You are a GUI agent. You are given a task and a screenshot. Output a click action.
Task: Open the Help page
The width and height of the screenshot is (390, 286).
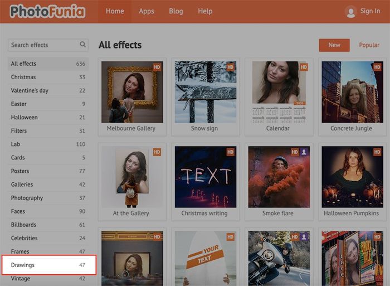pos(205,11)
